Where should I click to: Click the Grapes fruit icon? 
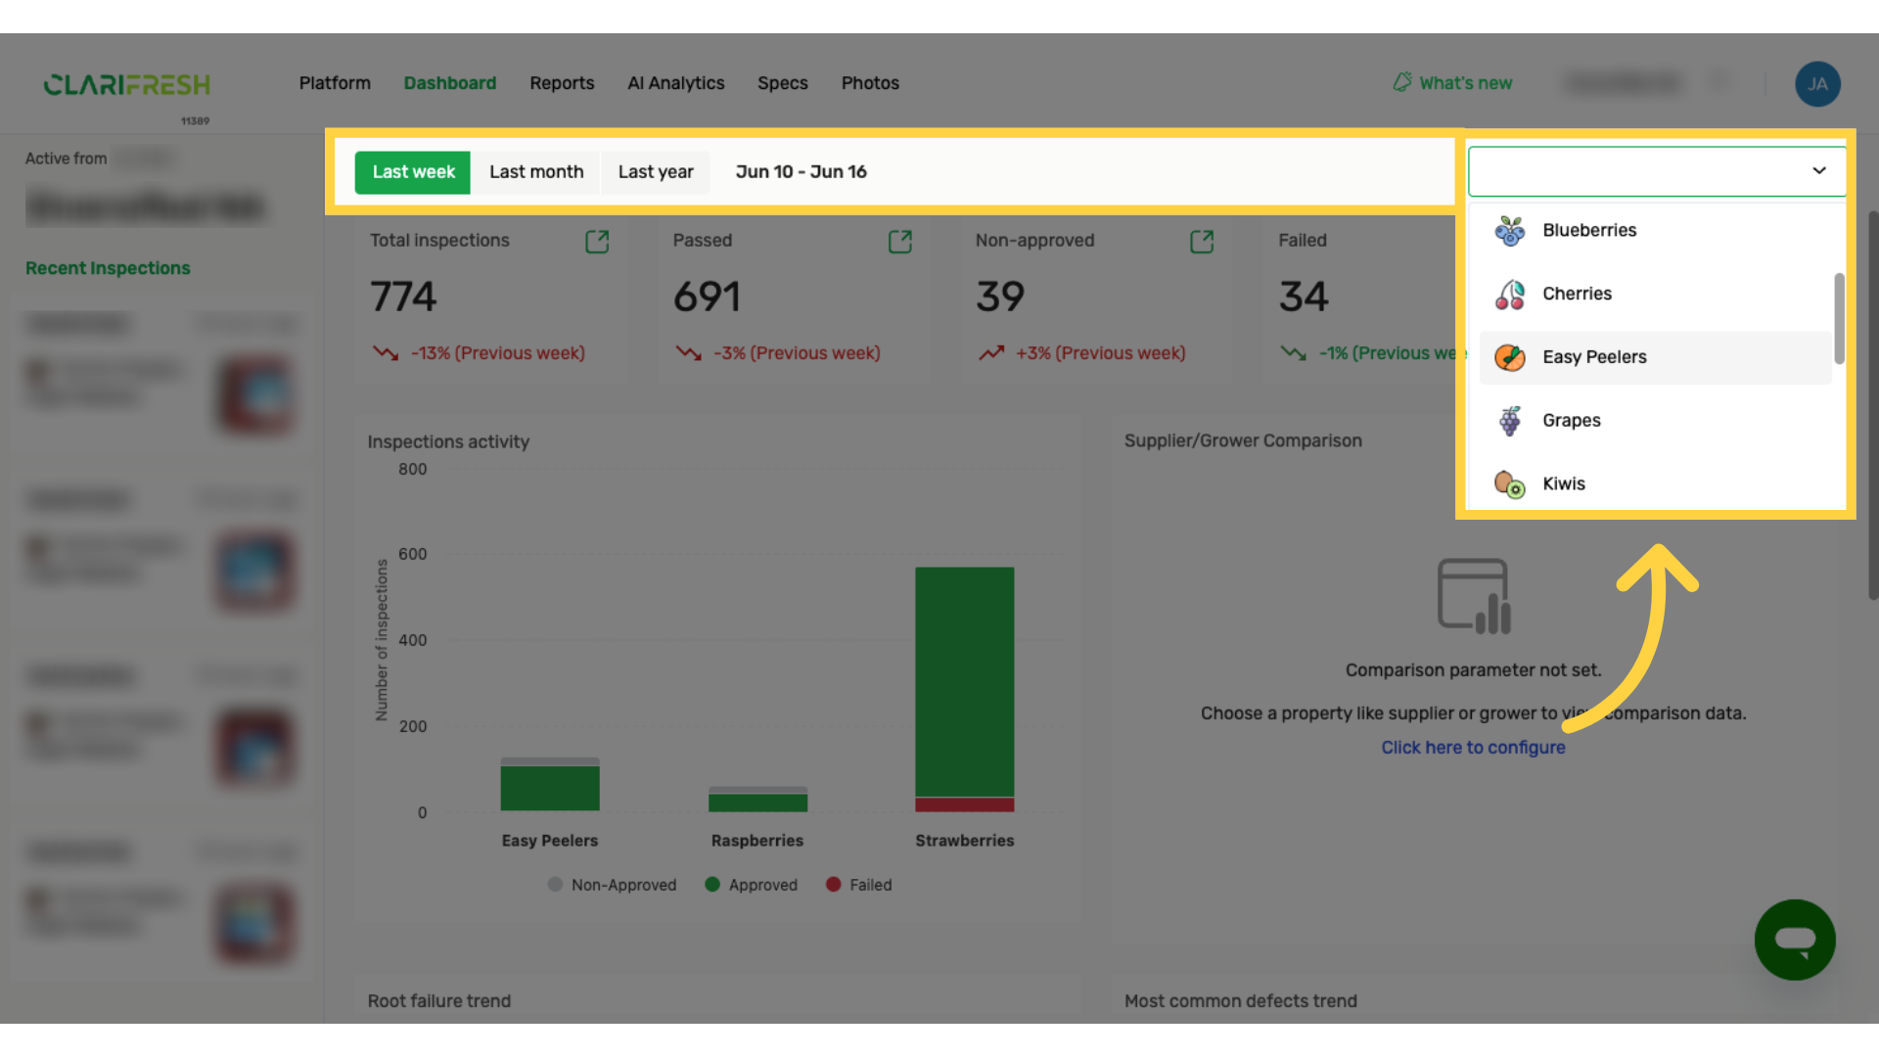point(1509,421)
